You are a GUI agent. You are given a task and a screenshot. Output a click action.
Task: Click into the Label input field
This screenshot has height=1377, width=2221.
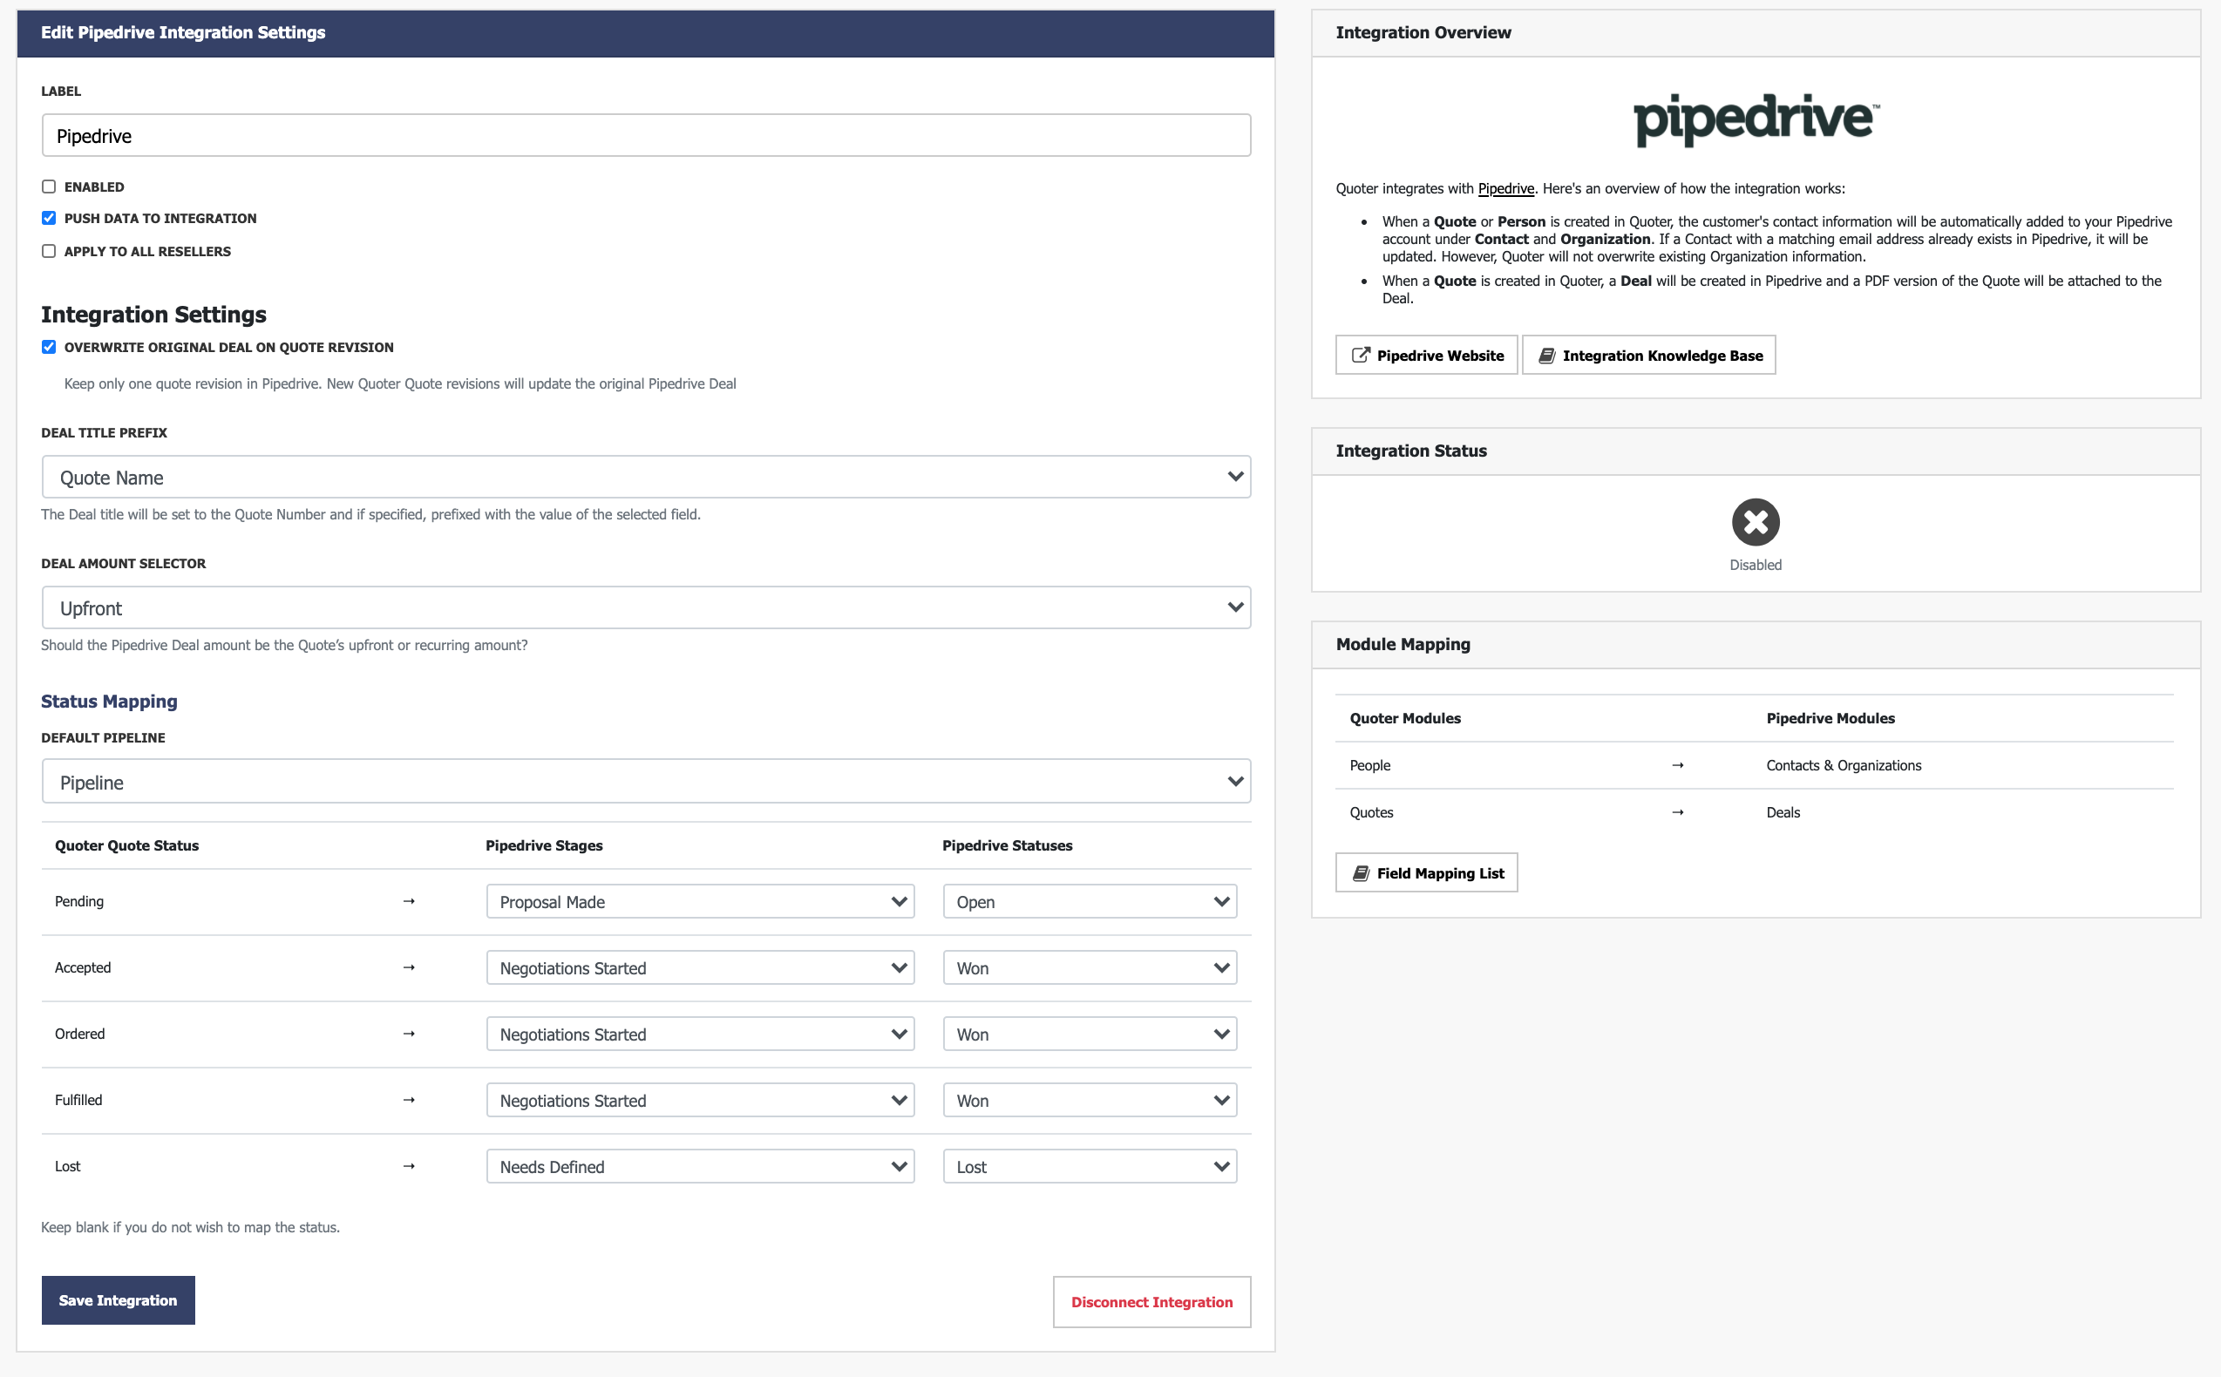646,136
